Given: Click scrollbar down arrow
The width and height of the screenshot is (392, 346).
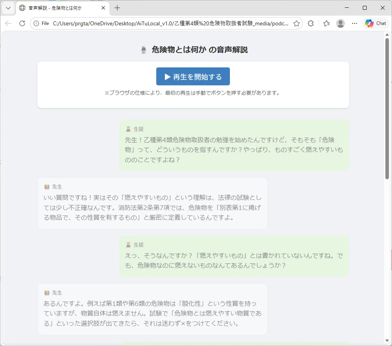Looking at the screenshot, I should click(x=387, y=341).
